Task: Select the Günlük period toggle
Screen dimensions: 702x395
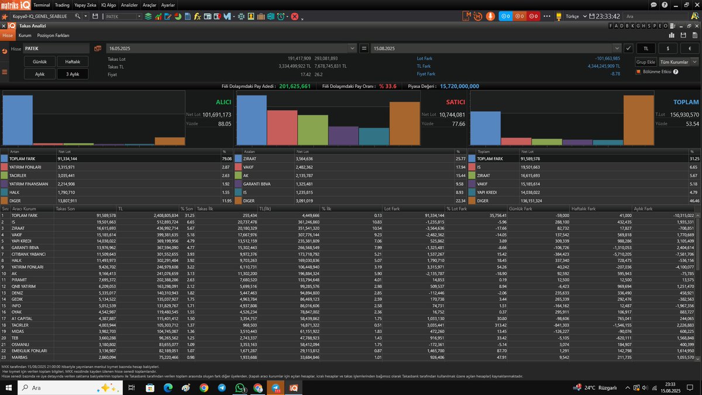Action: pyautogui.click(x=40, y=61)
